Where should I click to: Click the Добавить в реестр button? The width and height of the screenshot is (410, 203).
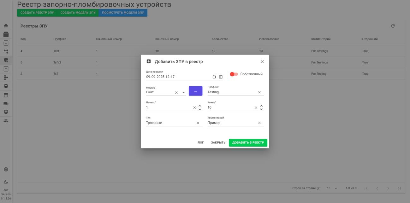coord(248,142)
